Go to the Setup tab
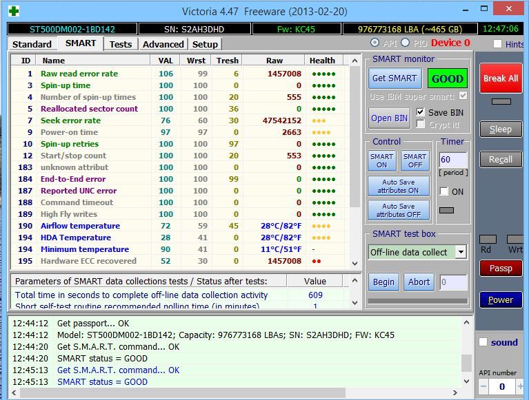This screenshot has height=400, width=529. point(205,44)
